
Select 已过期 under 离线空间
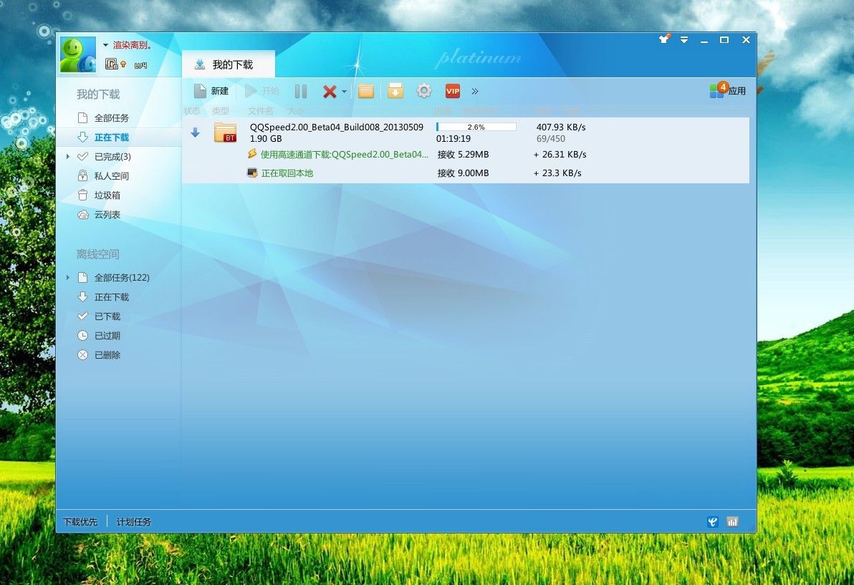click(x=107, y=336)
